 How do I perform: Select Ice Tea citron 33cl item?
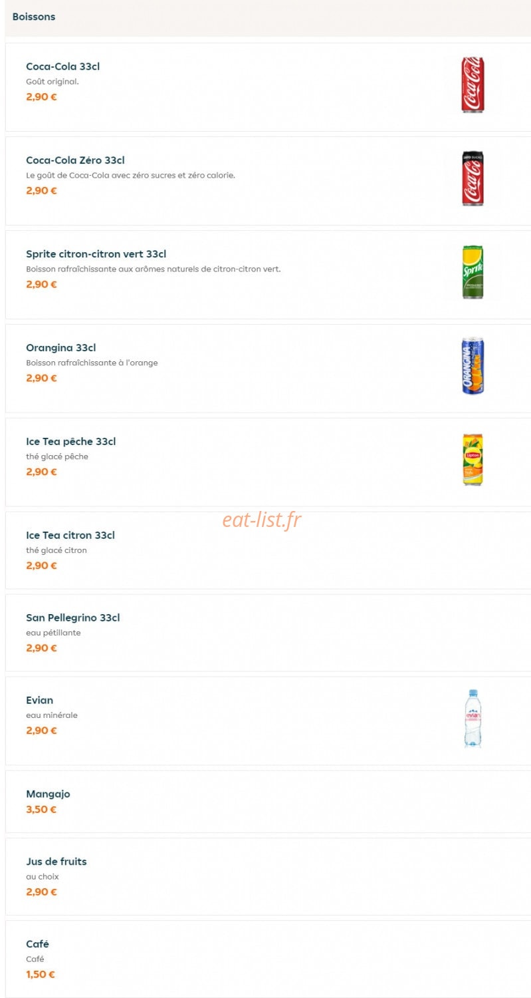click(70, 536)
